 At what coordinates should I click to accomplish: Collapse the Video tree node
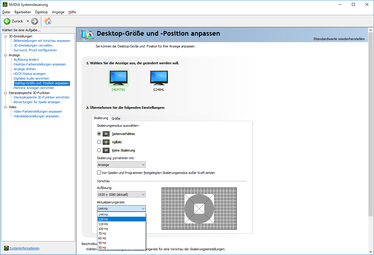coord(5,107)
